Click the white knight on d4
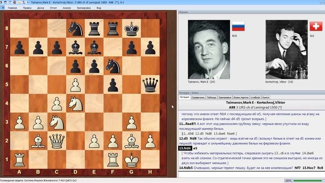Viewport: 325px width, 183px height. click(76, 103)
